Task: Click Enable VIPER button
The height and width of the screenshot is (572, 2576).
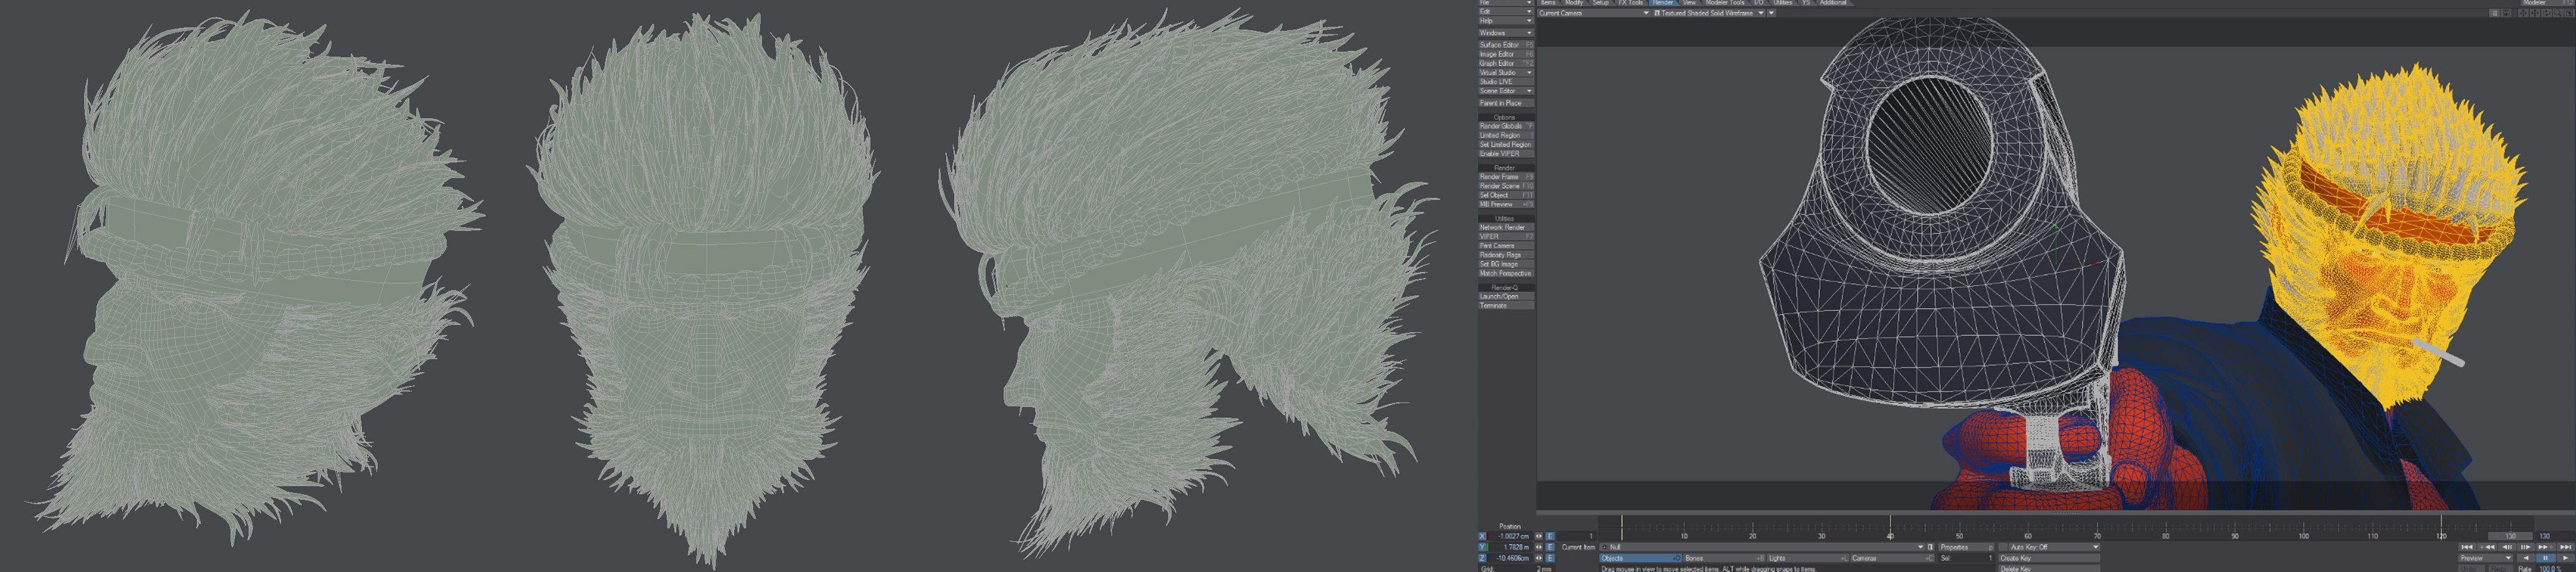Action: pos(1506,154)
